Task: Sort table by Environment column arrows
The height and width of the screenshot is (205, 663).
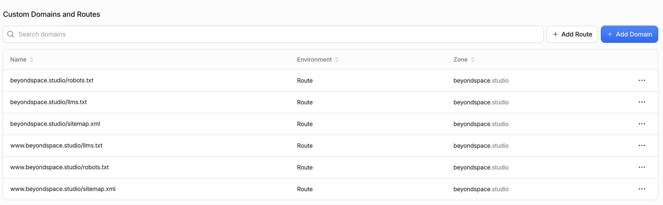Action: pos(337,60)
